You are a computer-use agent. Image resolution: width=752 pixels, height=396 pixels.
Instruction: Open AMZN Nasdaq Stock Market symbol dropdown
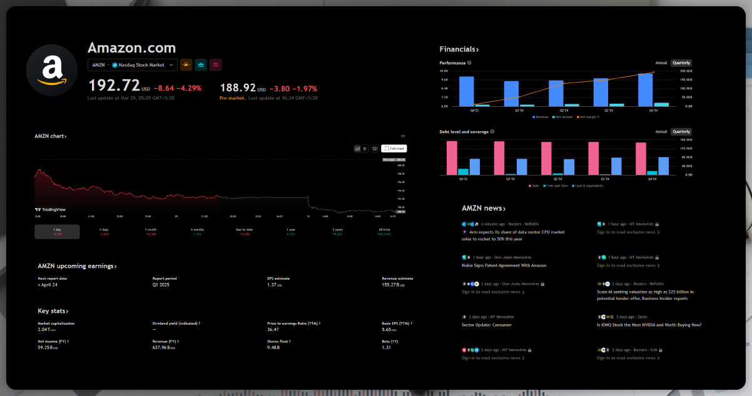133,64
